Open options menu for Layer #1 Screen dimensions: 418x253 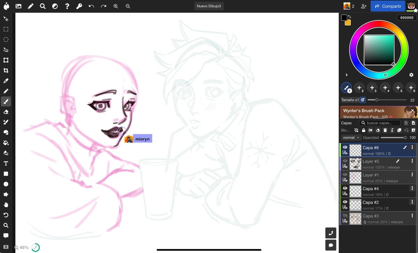(x=412, y=175)
